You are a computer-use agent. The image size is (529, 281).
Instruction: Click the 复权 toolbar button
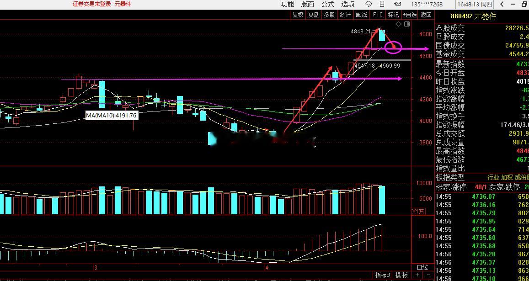[x=298, y=15]
